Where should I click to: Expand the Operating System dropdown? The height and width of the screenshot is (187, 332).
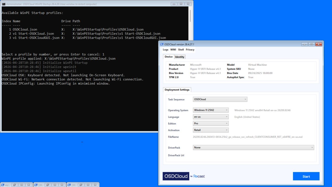[x=211, y=110]
